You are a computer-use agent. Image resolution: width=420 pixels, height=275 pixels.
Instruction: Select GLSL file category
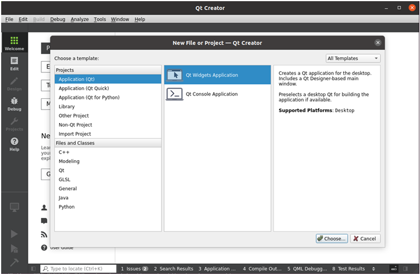[x=108, y=180]
